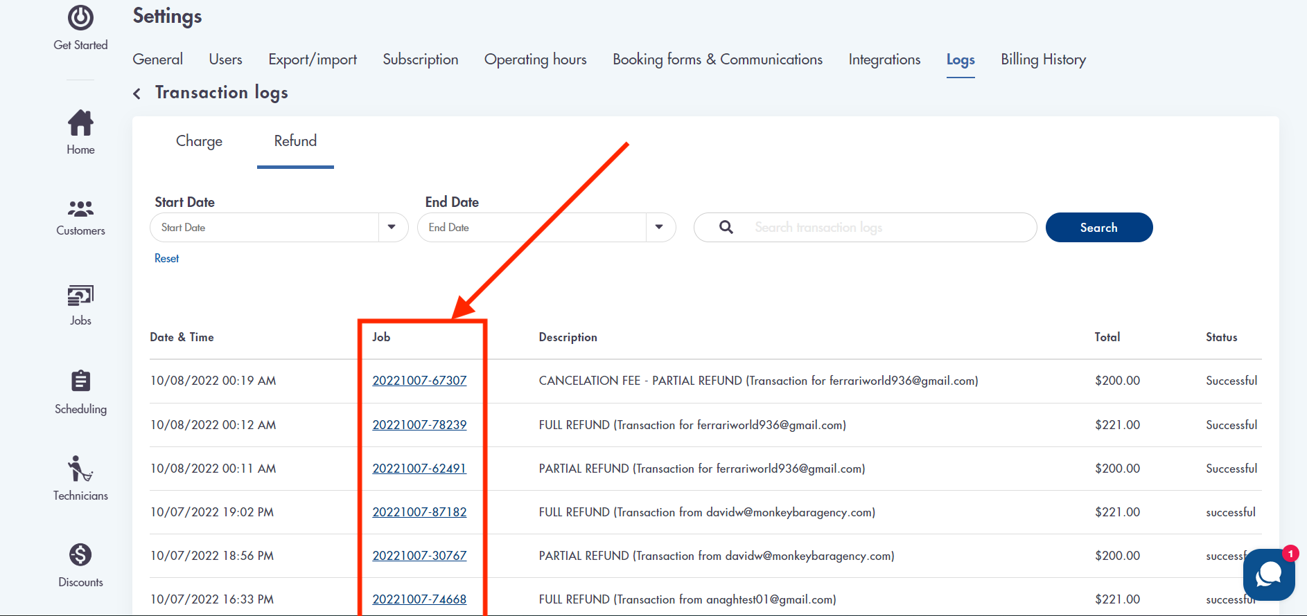Open job 20221007-87182 link
Image resolution: width=1307 pixels, height=616 pixels.
419,512
